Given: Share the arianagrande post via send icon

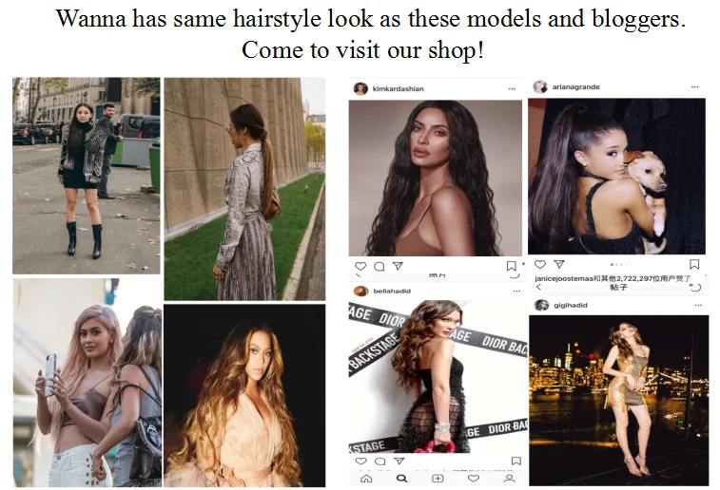Looking at the screenshot, I should (x=559, y=264).
